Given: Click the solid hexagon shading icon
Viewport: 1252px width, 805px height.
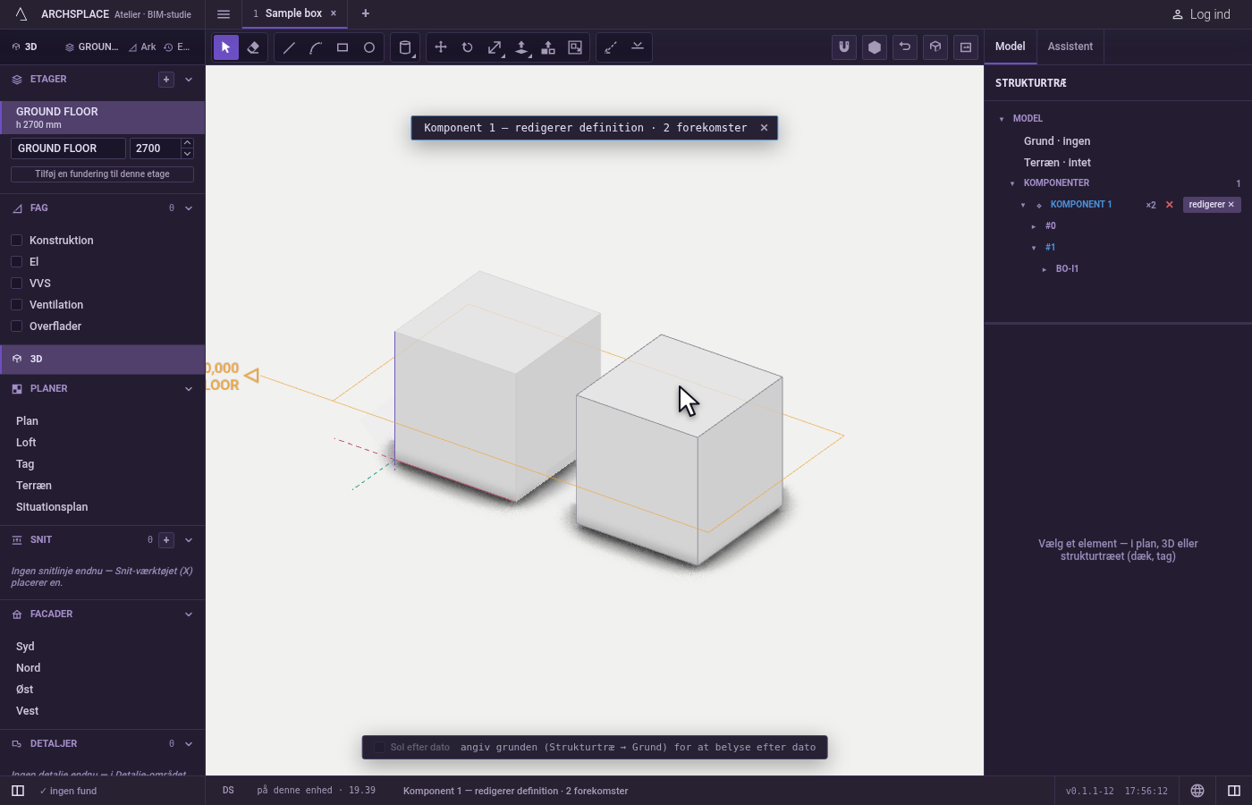Looking at the screenshot, I should pos(875,47).
